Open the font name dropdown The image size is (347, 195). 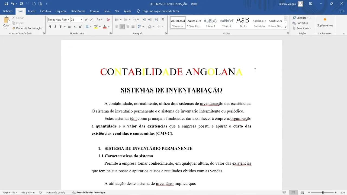(68, 19)
